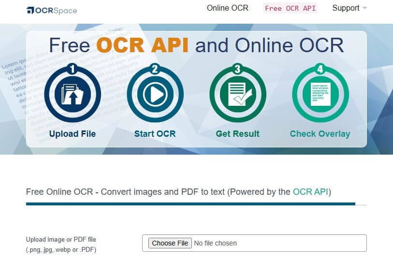Click the Upload File step icon
This screenshot has height=260, width=393.
pos(73,93)
